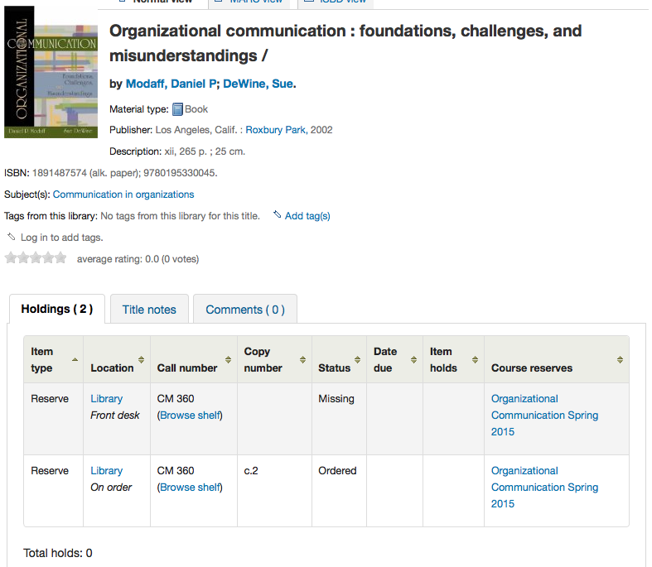Sort by Status column arrows
The width and height of the screenshot is (652, 567).
click(x=357, y=359)
